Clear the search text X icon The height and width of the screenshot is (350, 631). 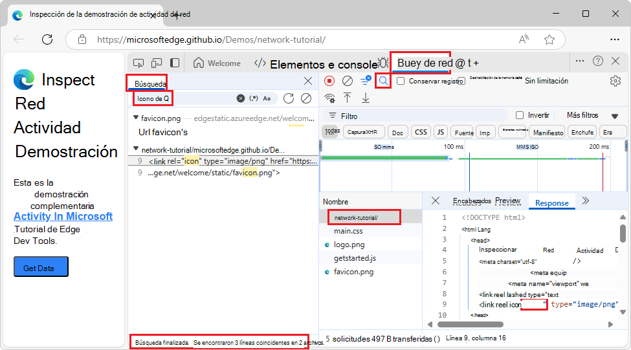pos(241,98)
